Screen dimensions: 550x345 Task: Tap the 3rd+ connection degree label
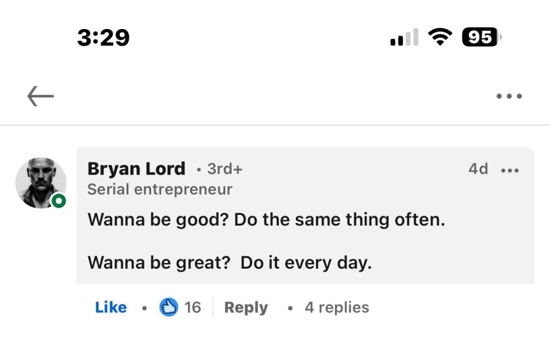click(x=225, y=169)
